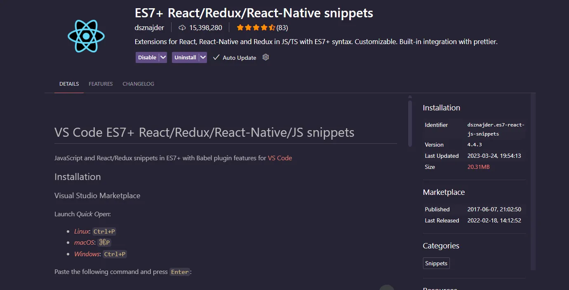569x290 pixels.
Task: Click the download count icon
Action: [182, 28]
